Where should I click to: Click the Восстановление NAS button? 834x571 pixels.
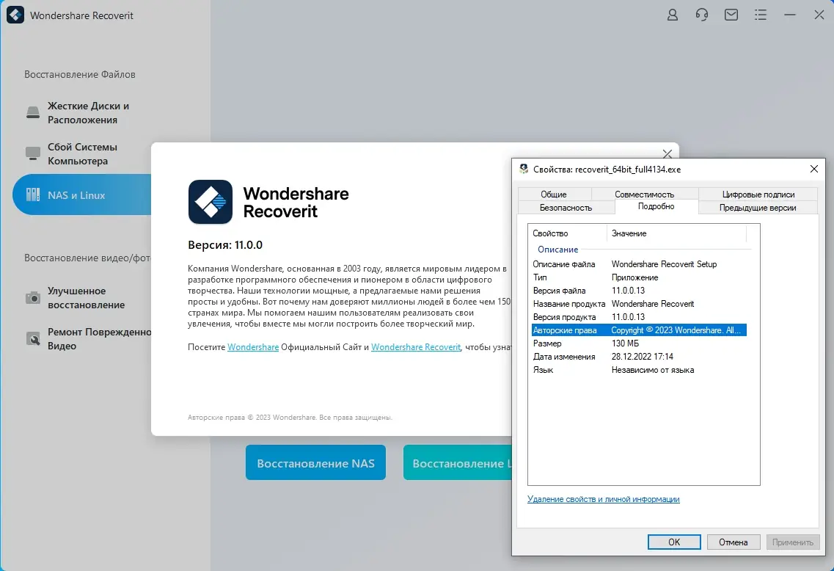pos(315,462)
